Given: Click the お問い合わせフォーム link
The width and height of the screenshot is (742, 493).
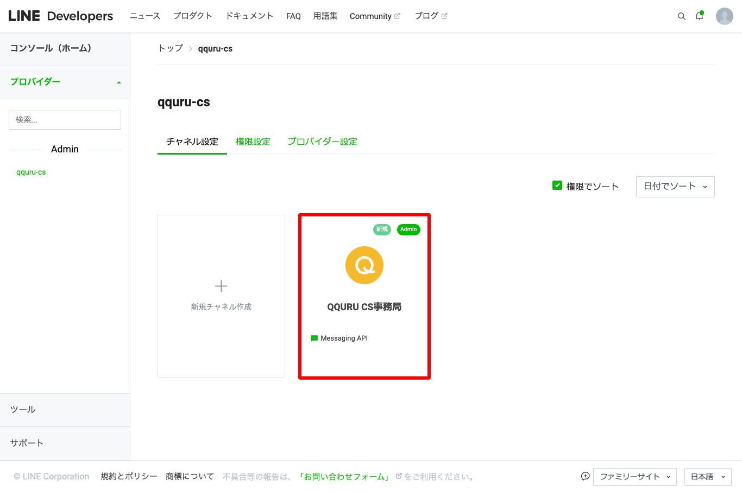Looking at the screenshot, I should click(x=344, y=477).
